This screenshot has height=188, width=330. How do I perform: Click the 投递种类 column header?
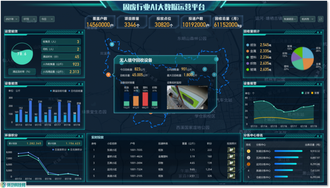point(163,143)
